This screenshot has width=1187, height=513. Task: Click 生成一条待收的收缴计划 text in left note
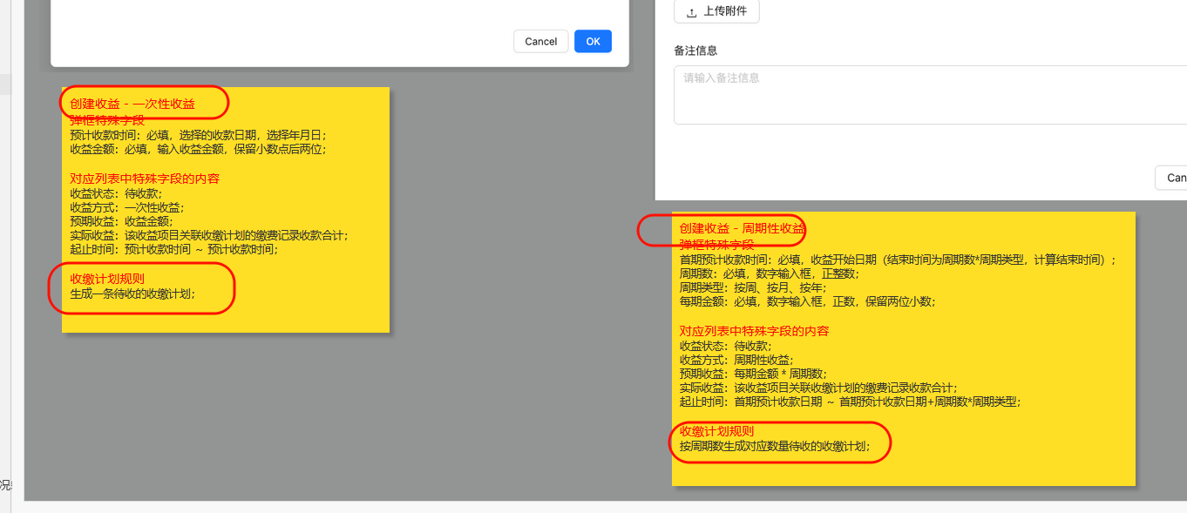[132, 294]
